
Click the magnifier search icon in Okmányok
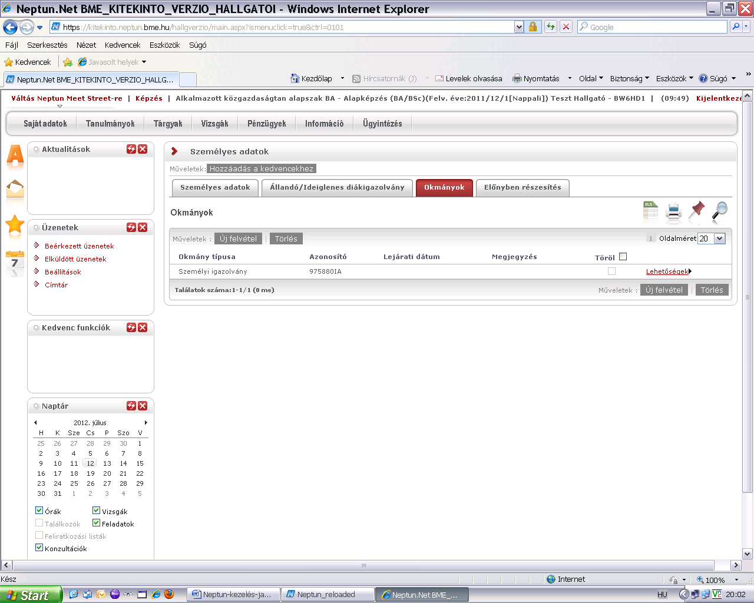720,211
